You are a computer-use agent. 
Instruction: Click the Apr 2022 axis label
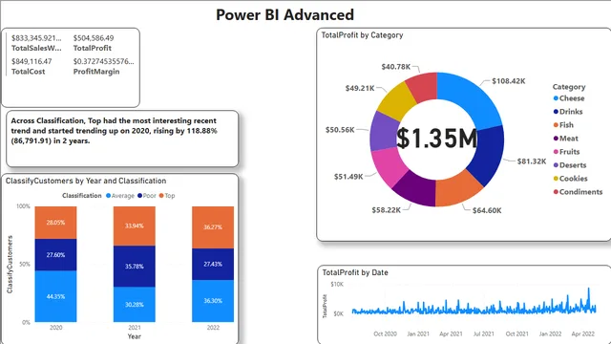click(x=583, y=333)
